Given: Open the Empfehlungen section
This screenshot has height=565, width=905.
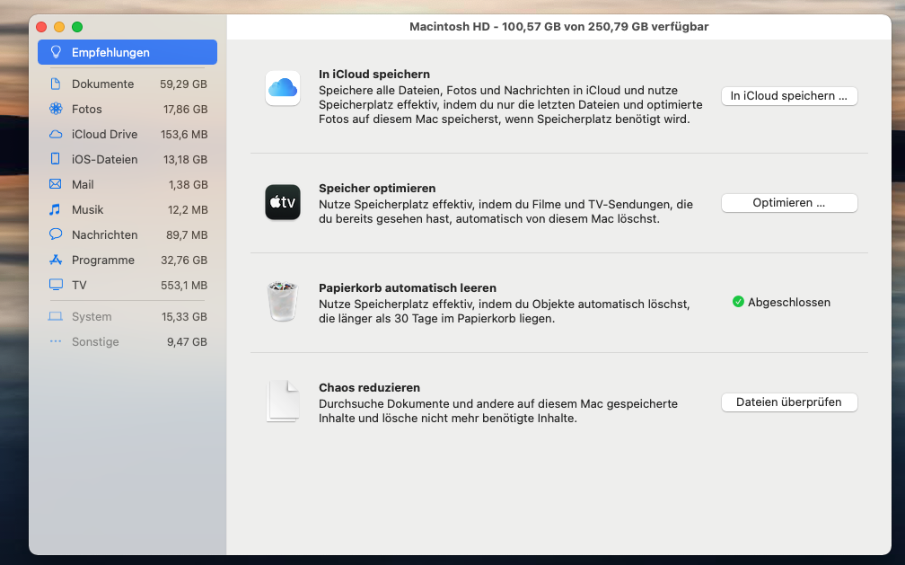Looking at the screenshot, I should click(x=127, y=52).
